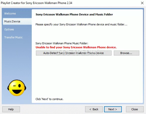
Task: Click the 'Click 'Next' to continue.' text
Action: click(x=49, y=99)
